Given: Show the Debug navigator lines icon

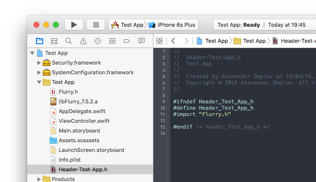Looking at the screenshot, I should coord(112,41).
